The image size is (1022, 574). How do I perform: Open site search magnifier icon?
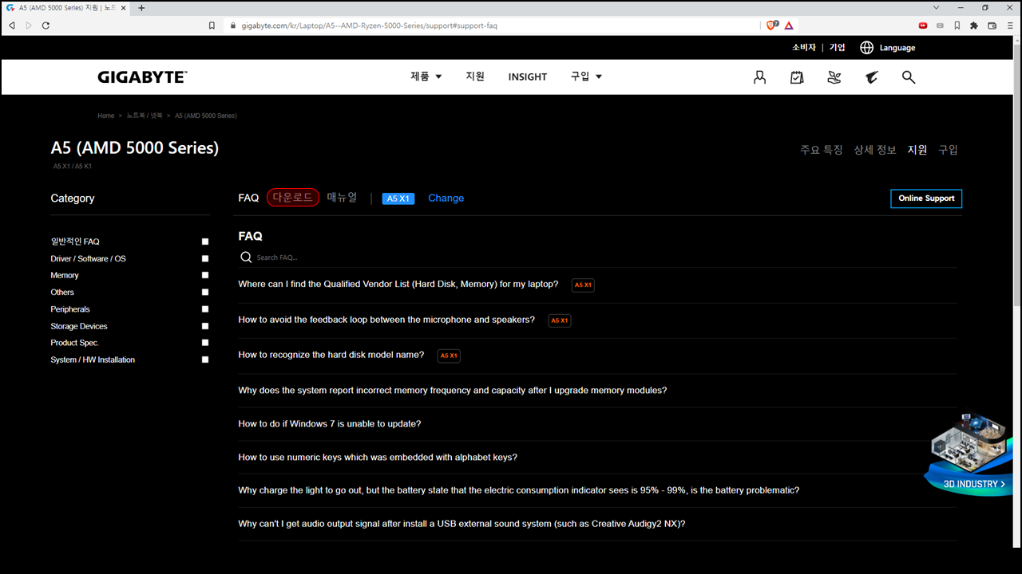(909, 77)
